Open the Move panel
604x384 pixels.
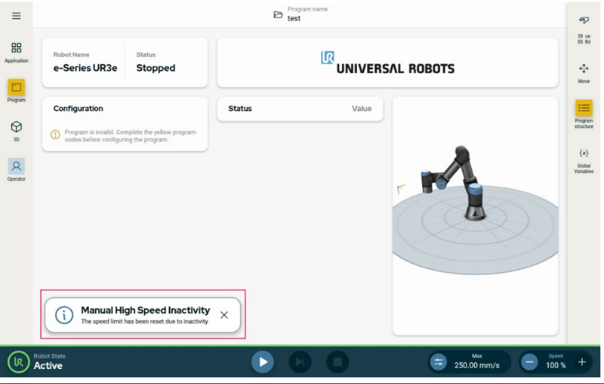(584, 73)
